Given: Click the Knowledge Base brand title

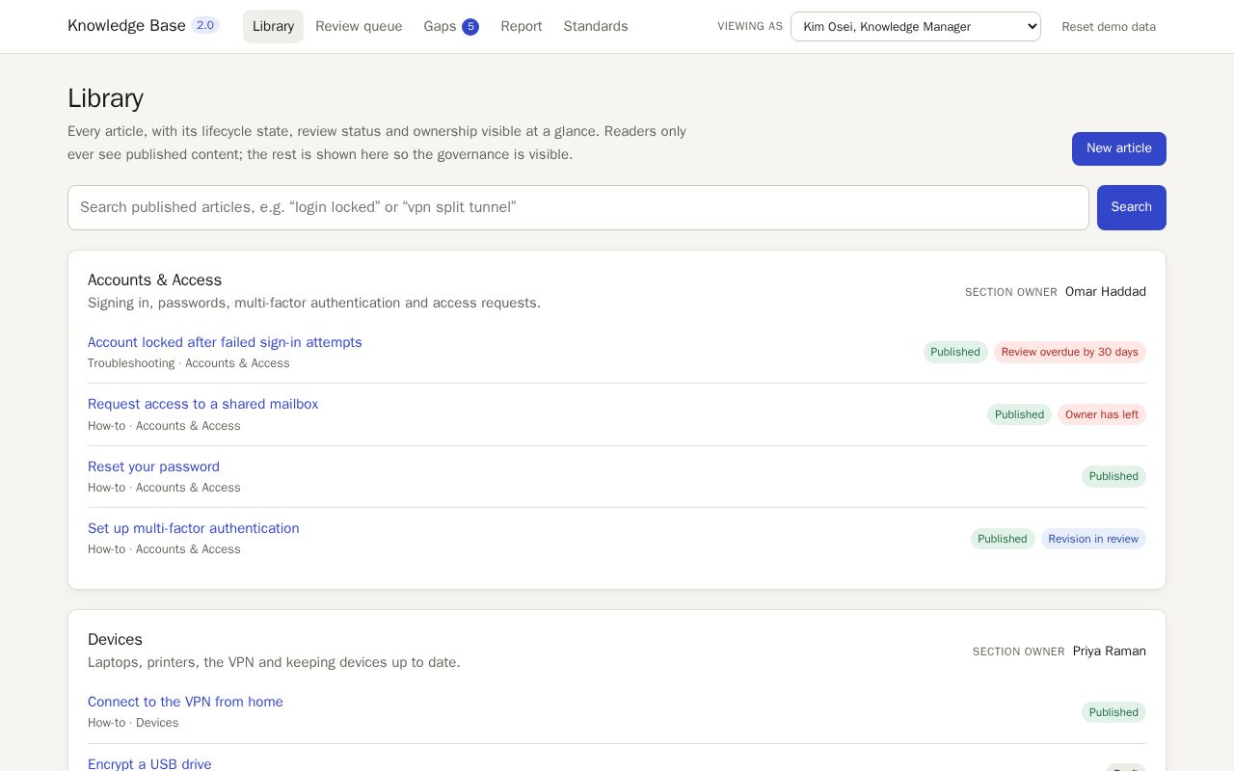Looking at the screenshot, I should click(126, 26).
